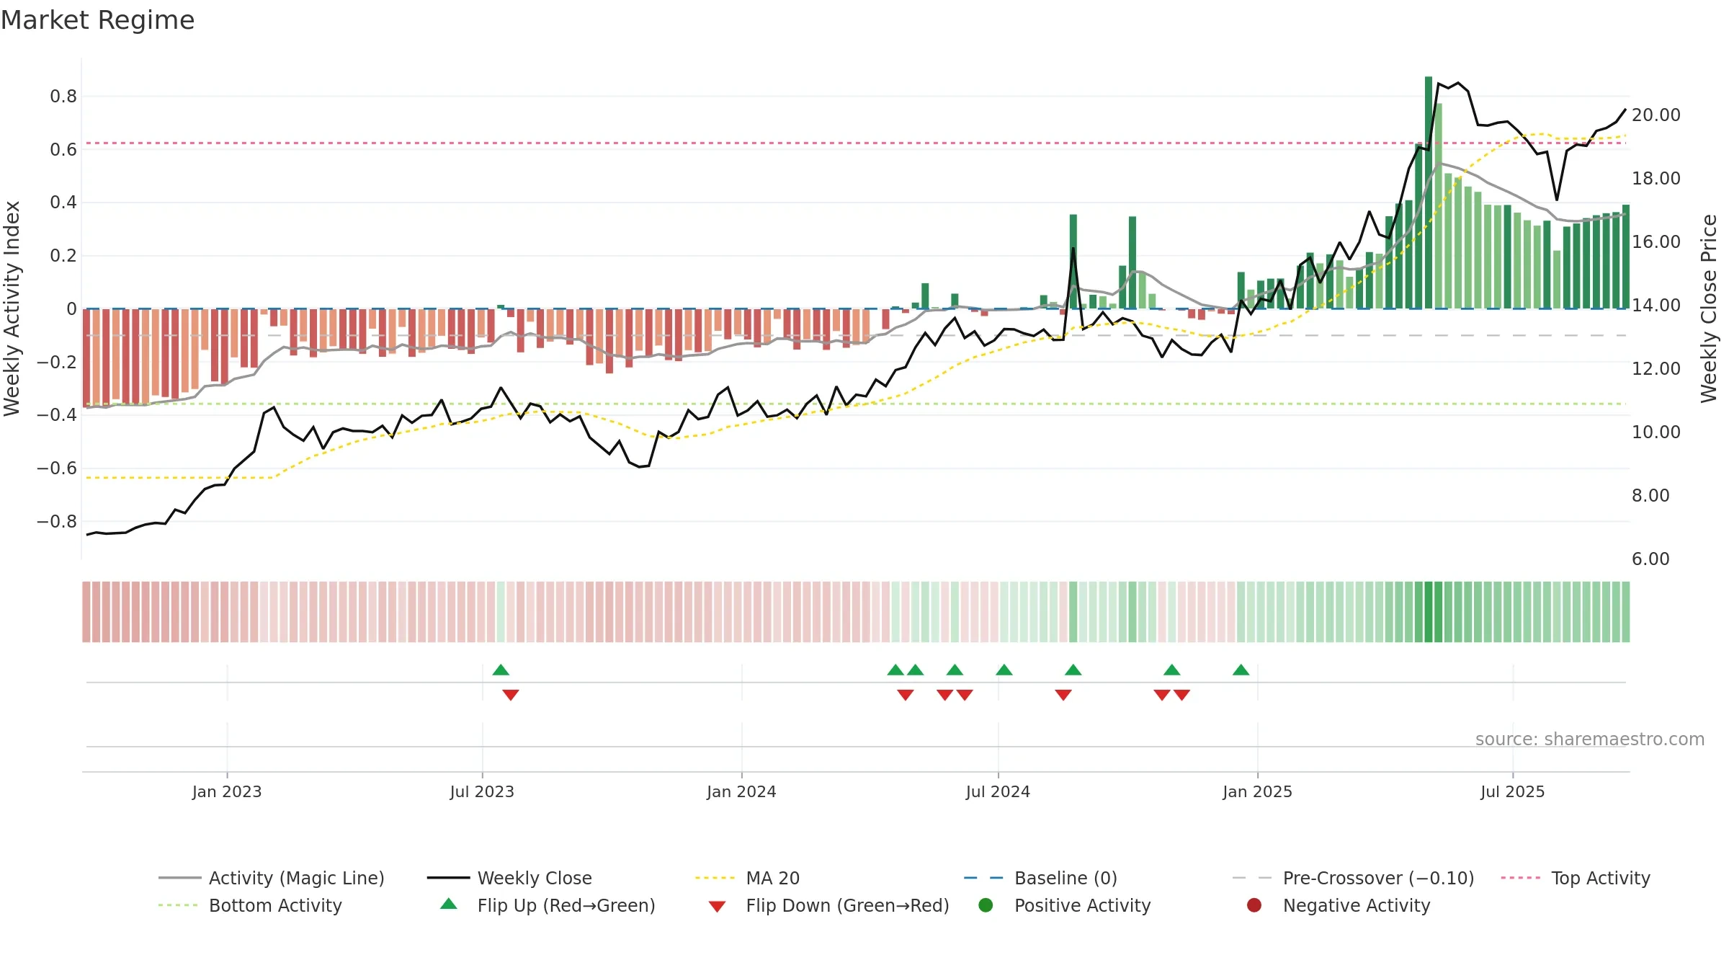Click the Flip Up (Red→Green) legend label
The image size is (1729, 973).
click(566, 905)
